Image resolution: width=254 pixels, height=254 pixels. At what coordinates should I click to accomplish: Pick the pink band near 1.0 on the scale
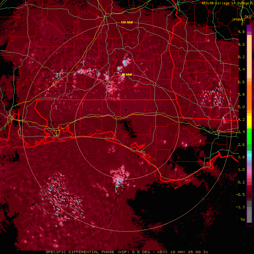tap(249, 171)
